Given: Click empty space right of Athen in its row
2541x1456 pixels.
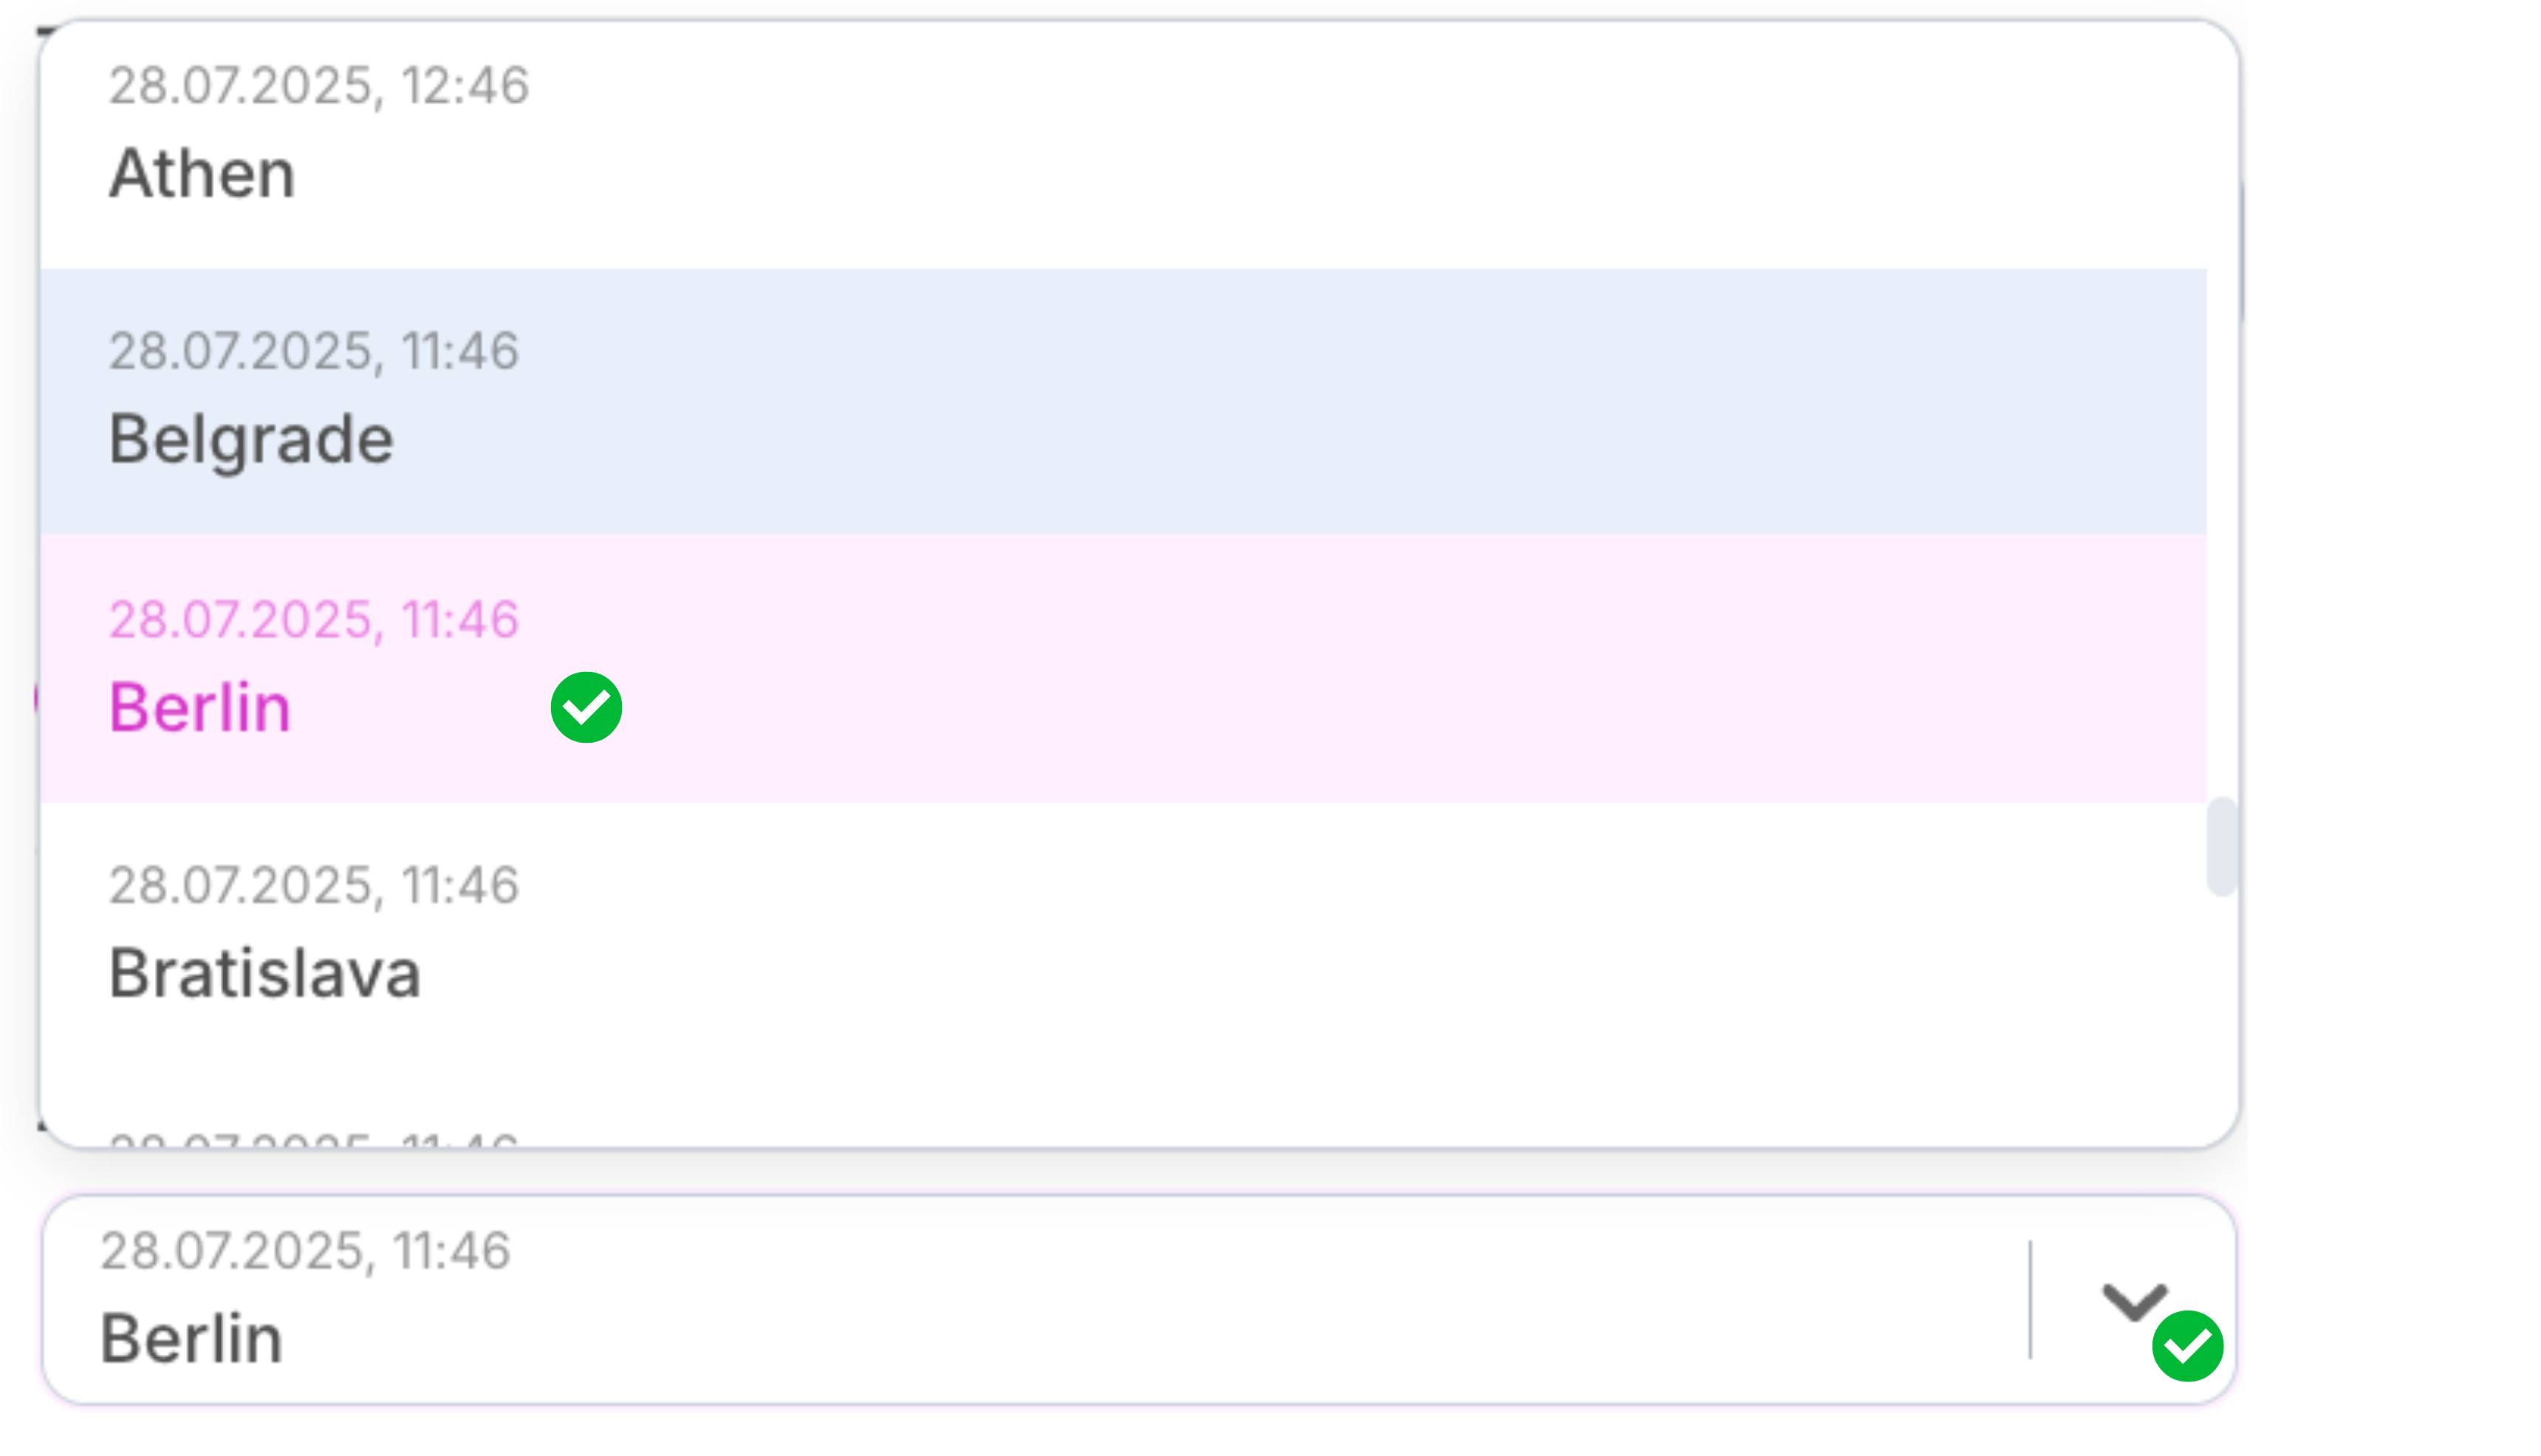Looking at the screenshot, I should click(1301, 174).
